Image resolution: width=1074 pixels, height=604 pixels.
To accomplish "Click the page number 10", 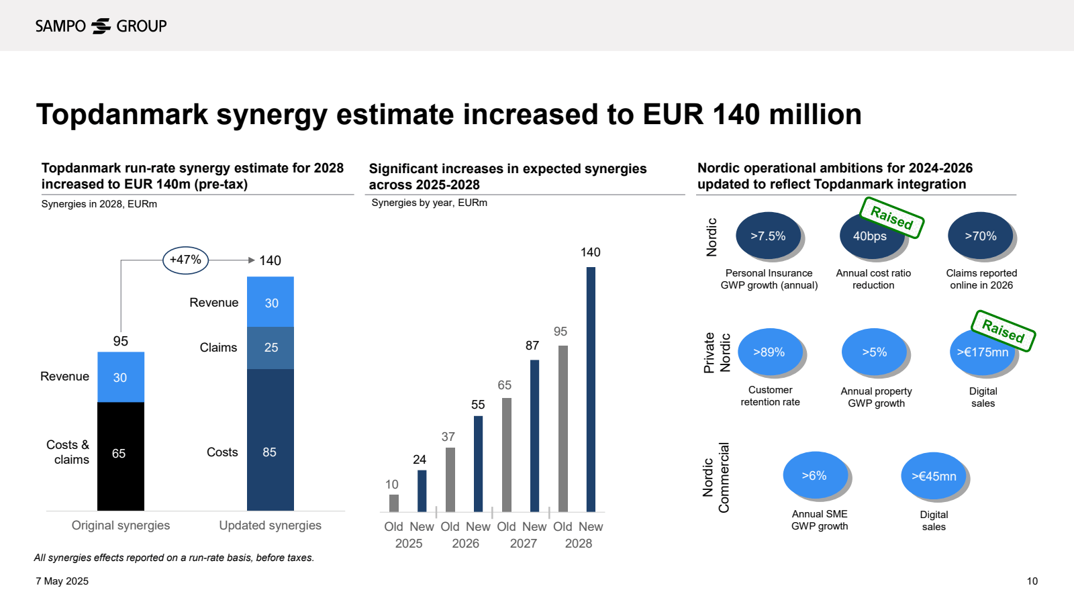I will coord(1032,581).
